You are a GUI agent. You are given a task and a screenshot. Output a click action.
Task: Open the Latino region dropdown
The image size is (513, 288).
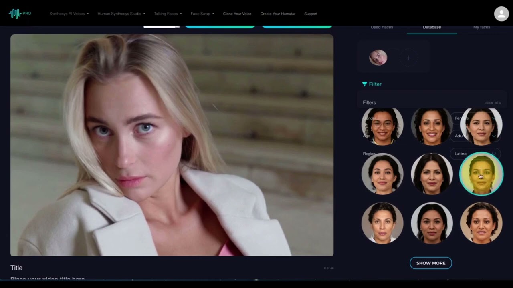tap(475, 154)
